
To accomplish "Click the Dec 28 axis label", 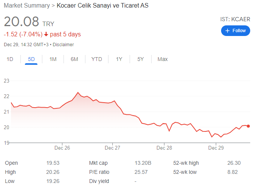I will tap(164, 148).
